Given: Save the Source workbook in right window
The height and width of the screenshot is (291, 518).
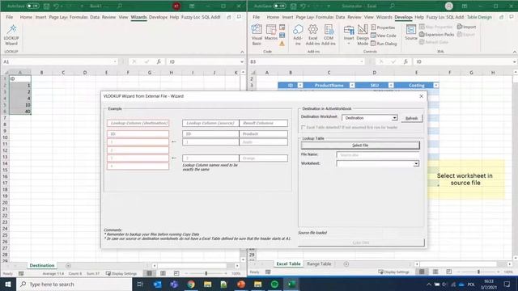Looking at the screenshot, I should tap(293, 6).
